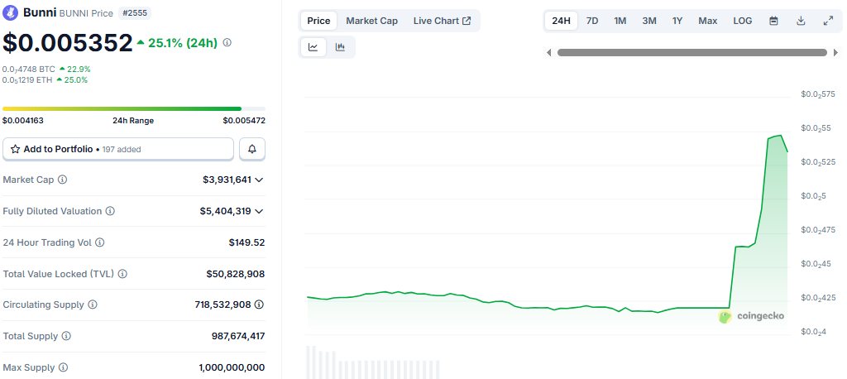Select 1Y time range

tap(677, 21)
